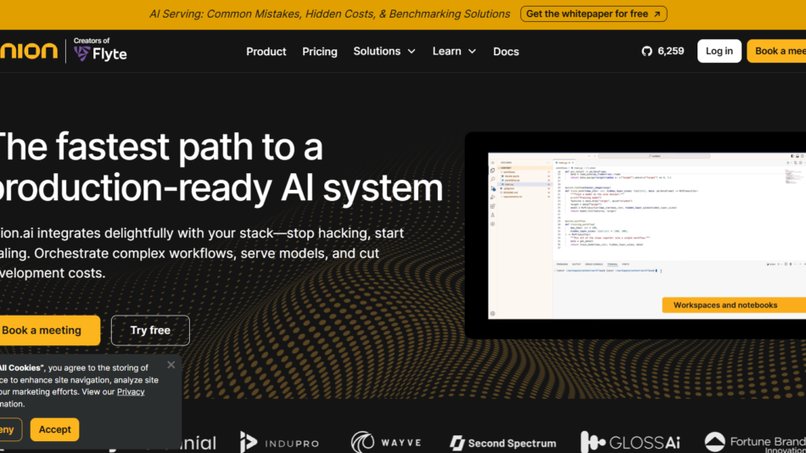The image size is (806, 453).
Task: Open the Privacy link in cookie notice
Action: tap(131, 392)
